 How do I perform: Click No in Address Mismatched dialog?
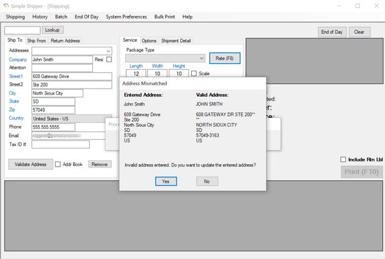[207, 181]
